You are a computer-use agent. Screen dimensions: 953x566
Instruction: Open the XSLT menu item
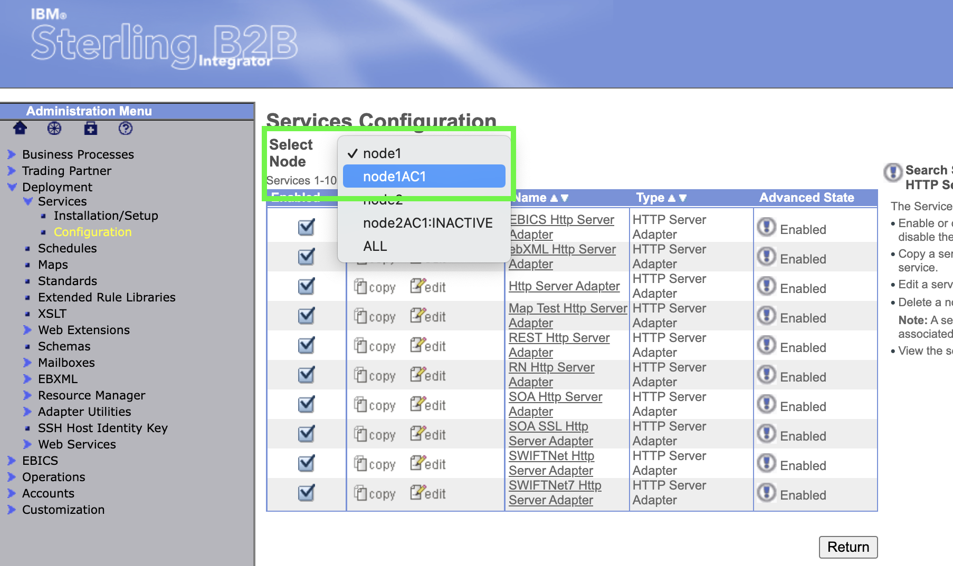coord(52,314)
